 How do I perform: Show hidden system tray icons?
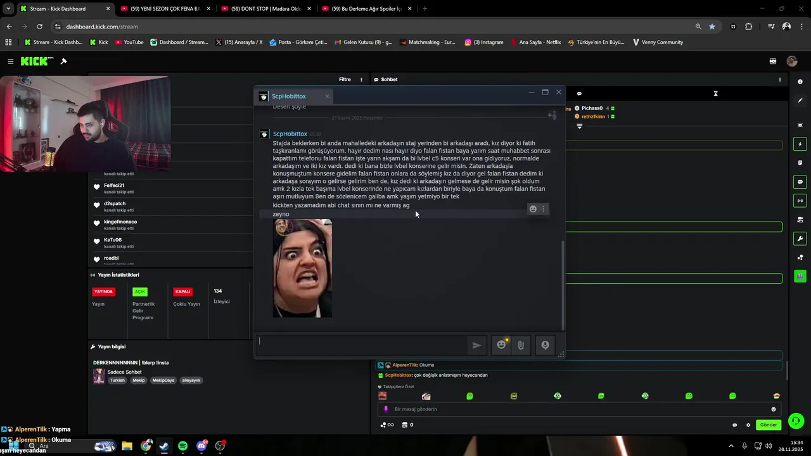point(731,446)
